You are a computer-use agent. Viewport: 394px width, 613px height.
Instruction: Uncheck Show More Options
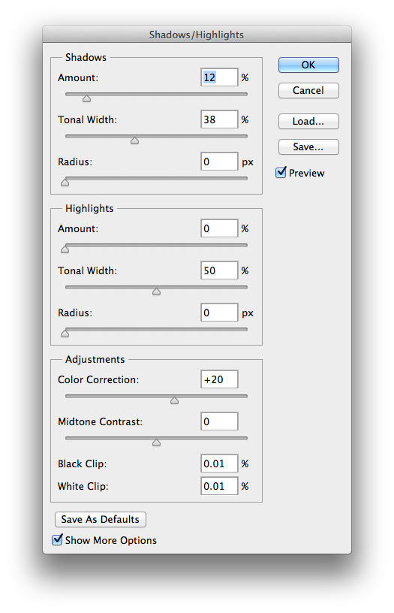pos(57,540)
